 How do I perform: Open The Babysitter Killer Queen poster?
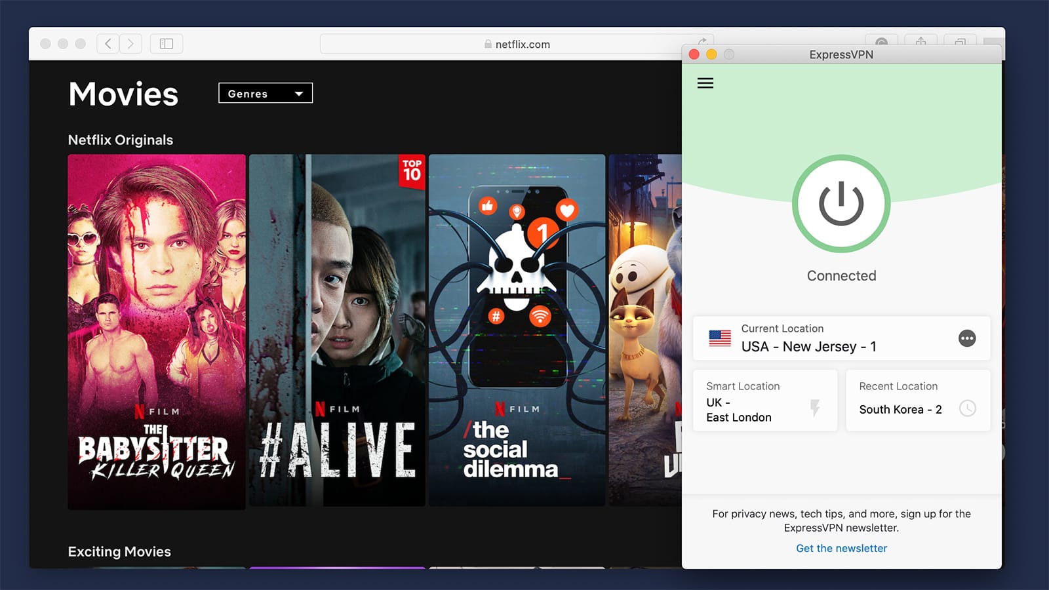[x=157, y=332]
